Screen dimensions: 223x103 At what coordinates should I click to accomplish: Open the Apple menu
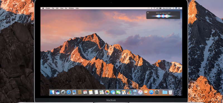click(x=43, y=8)
